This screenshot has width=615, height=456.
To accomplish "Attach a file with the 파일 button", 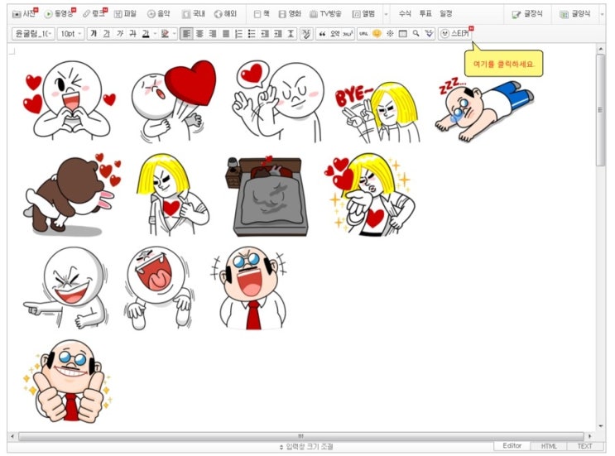I will point(125,14).
